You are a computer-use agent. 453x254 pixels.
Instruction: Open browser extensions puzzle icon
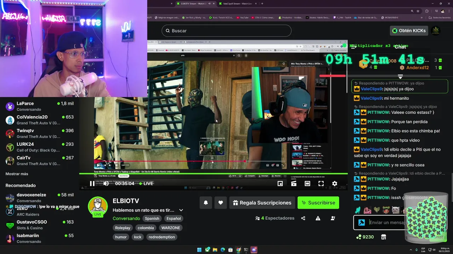coord(427,11)
